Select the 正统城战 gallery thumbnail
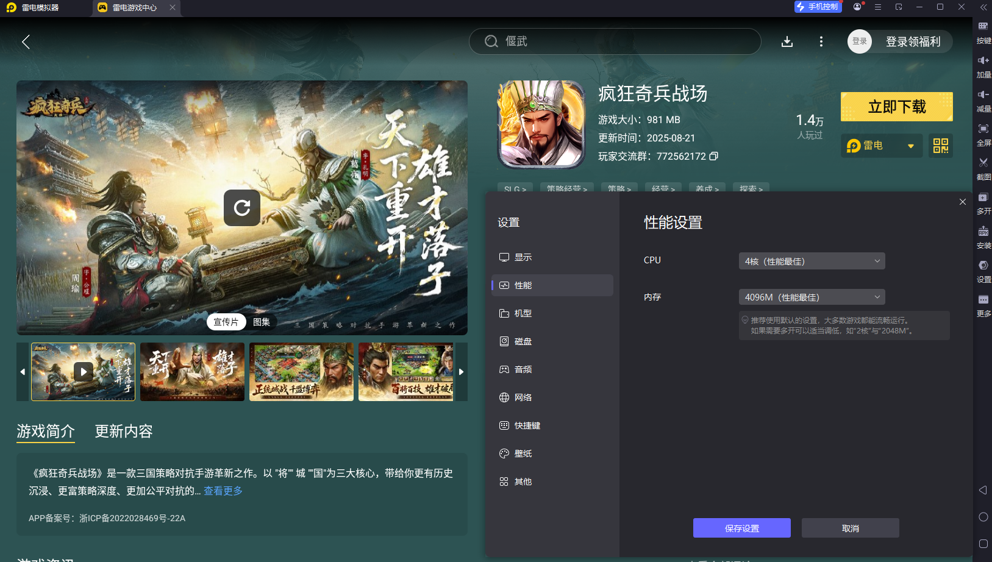Screen dimensions: 992x562 [x=301, y=371]
